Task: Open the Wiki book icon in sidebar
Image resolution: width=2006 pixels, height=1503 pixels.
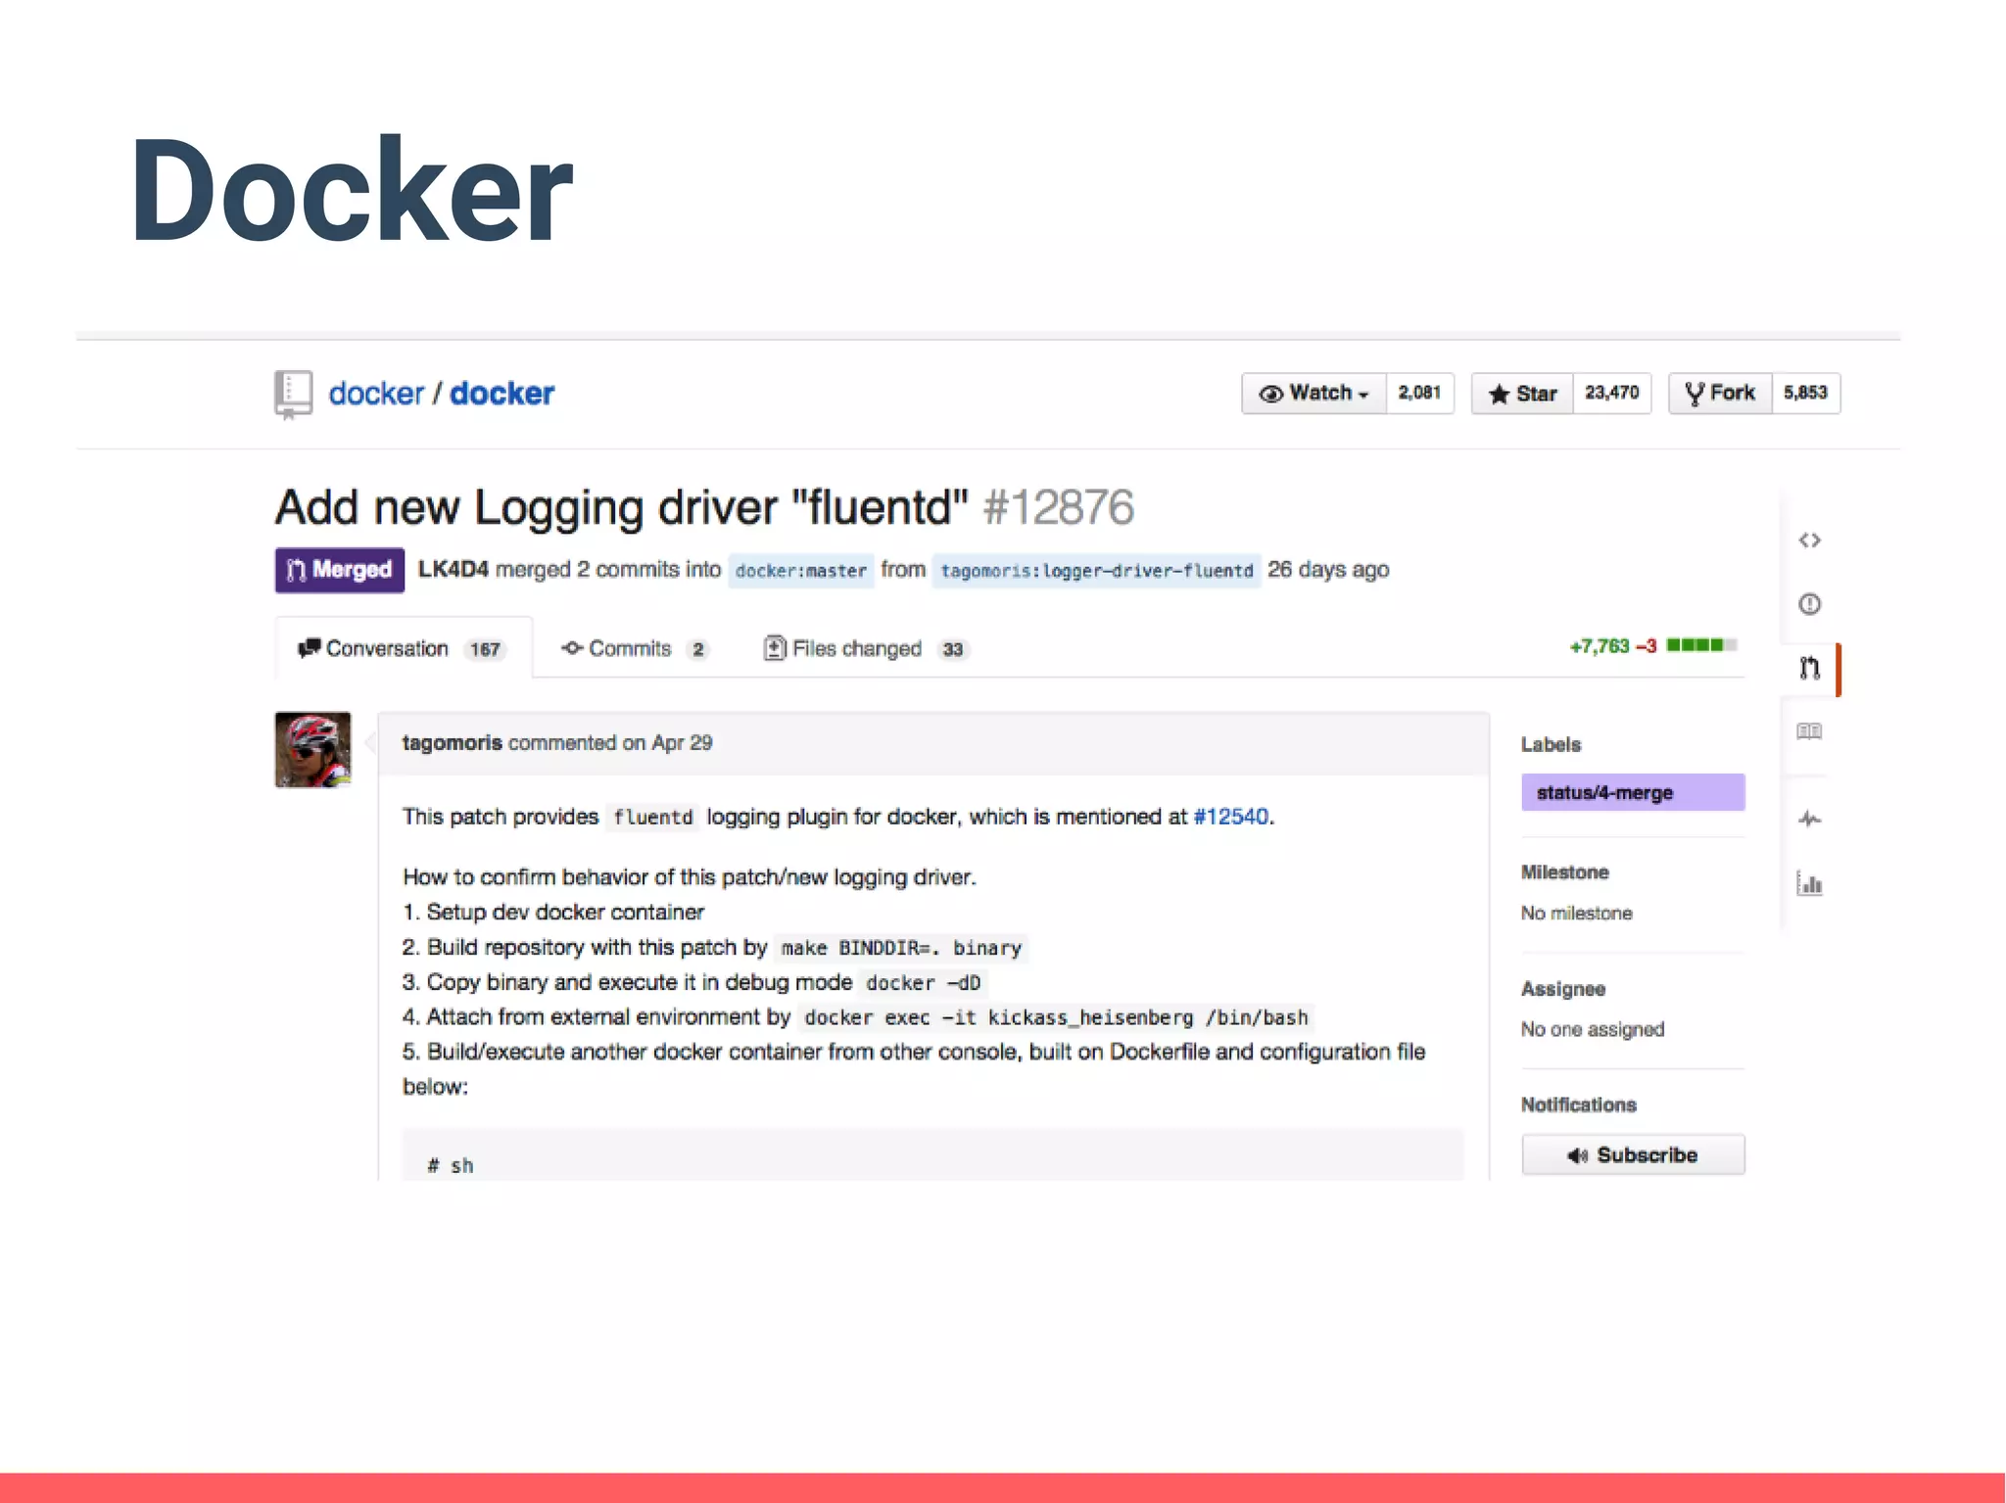Action: (x=1809, y=731)
